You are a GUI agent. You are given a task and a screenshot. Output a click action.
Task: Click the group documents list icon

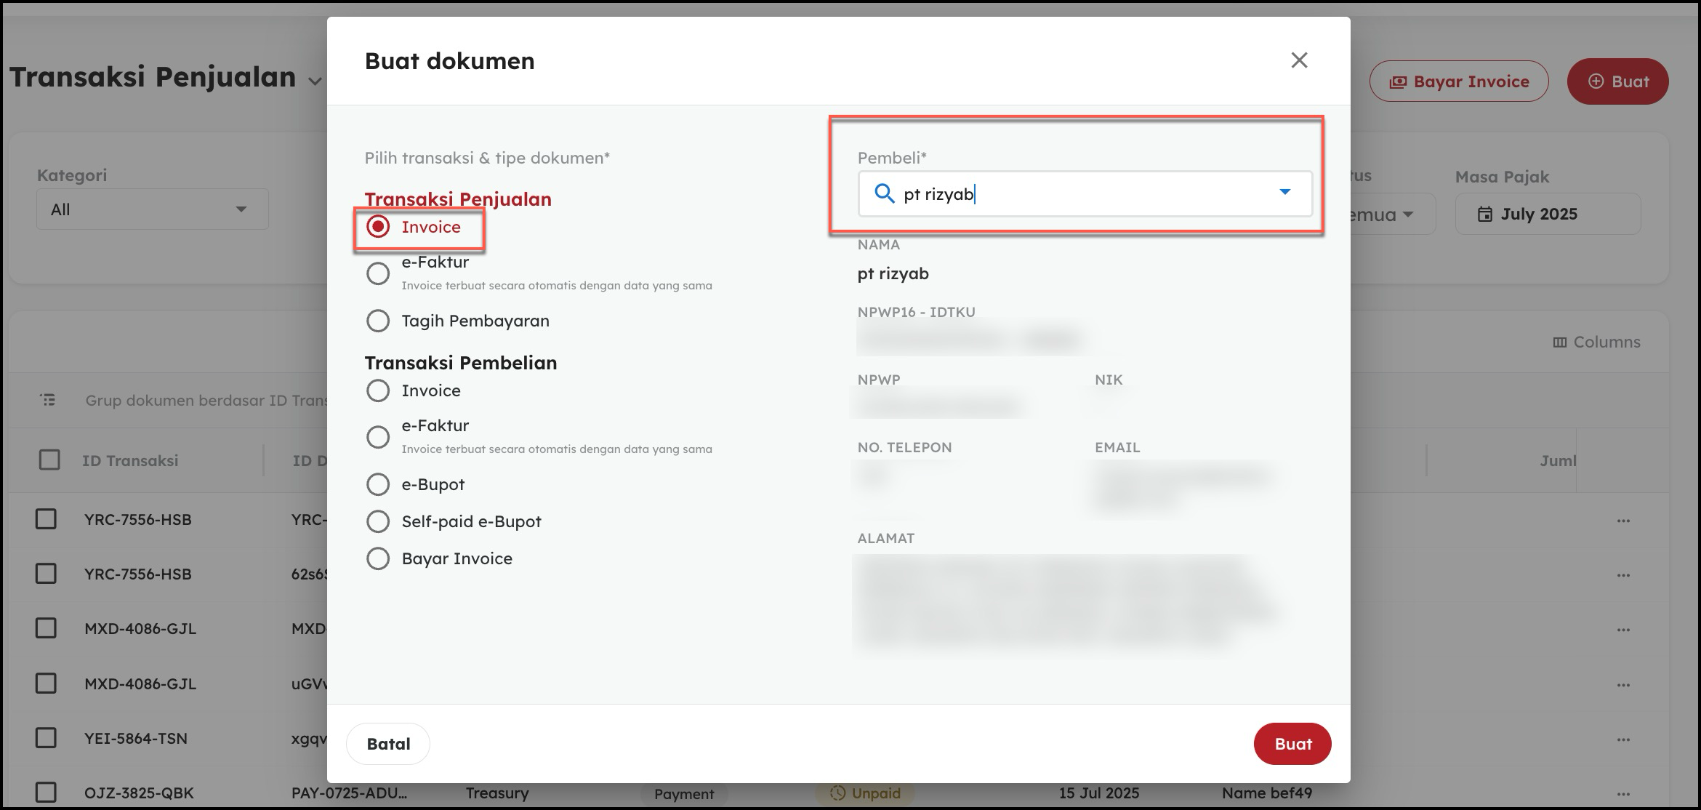pyautogui.click(x=48, y=400)
